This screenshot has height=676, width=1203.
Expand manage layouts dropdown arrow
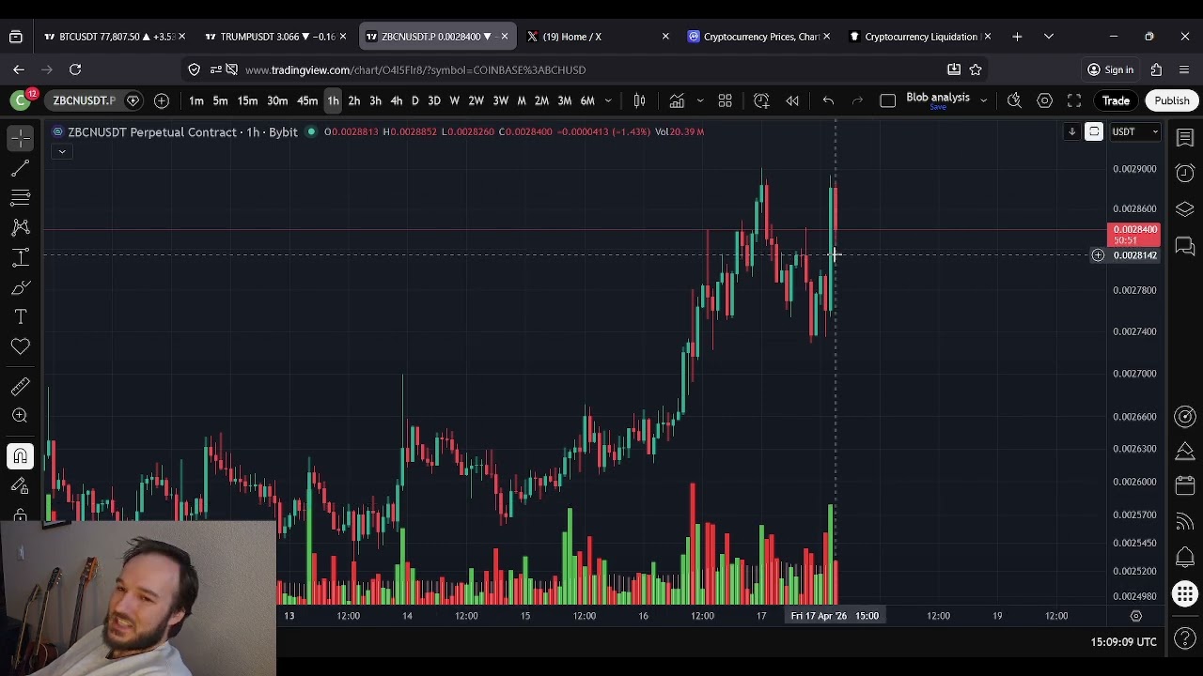[x=983, y=100]
